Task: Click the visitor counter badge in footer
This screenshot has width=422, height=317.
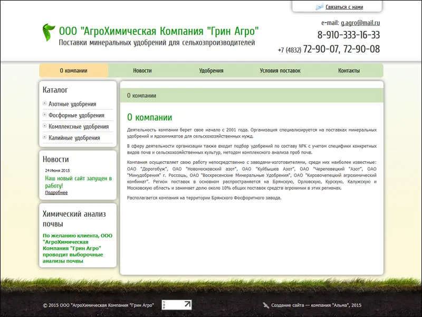Action: tap(177, 305)
